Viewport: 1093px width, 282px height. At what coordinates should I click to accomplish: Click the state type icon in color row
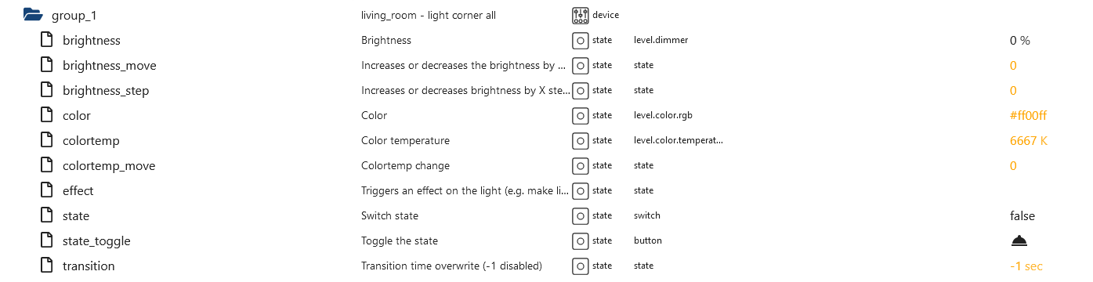(580, 115)
